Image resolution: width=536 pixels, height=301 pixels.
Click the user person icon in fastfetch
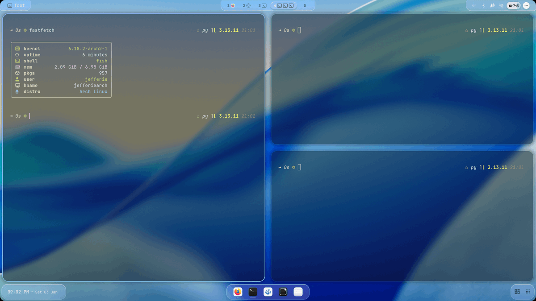click(x=17, y=79)
